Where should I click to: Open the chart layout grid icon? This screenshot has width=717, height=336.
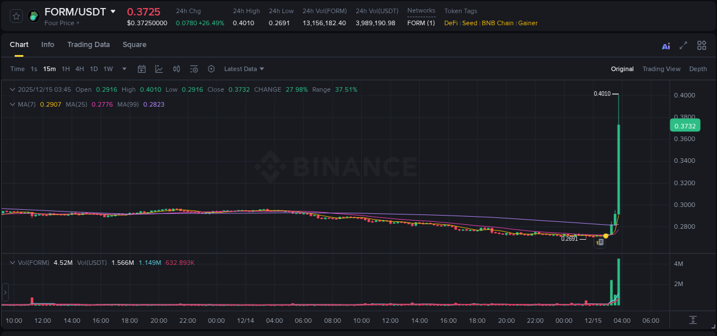coord(702,45)
